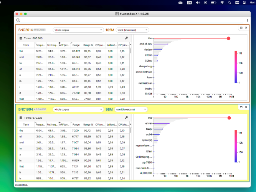
Task: Click 'remissioner' label in BNC2014 chart
Action: point(145,83)
